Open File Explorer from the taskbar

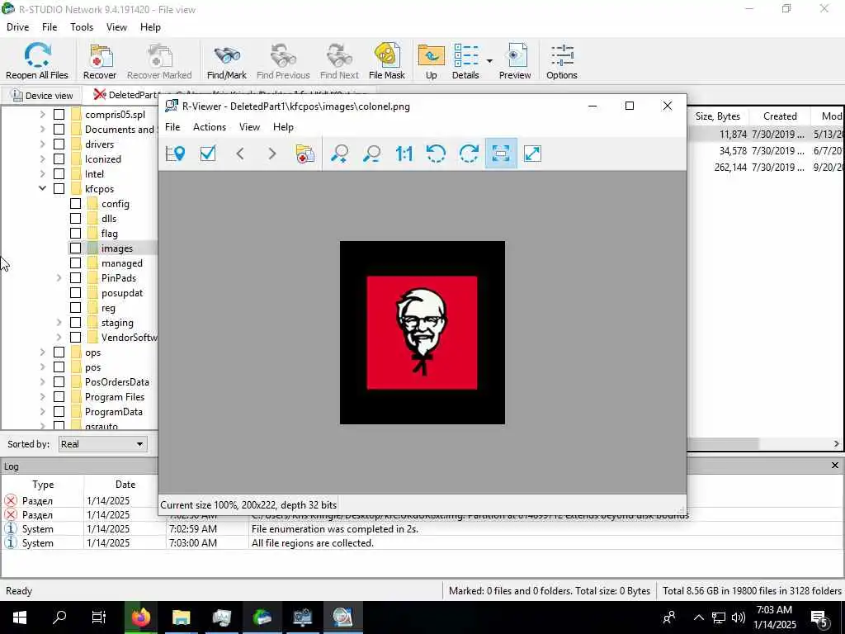click(x=181, y=617)
